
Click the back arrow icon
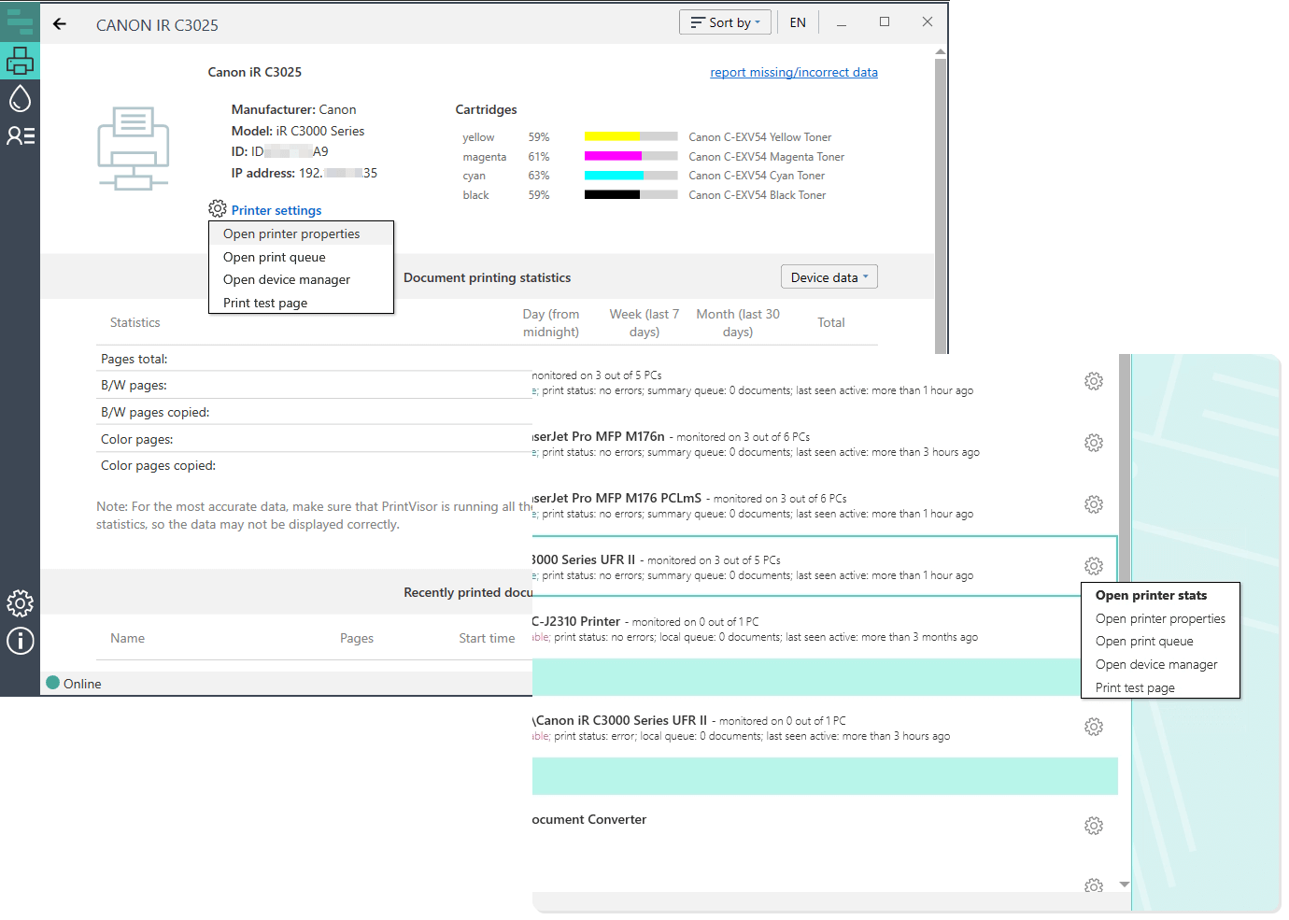click(60, 24)
